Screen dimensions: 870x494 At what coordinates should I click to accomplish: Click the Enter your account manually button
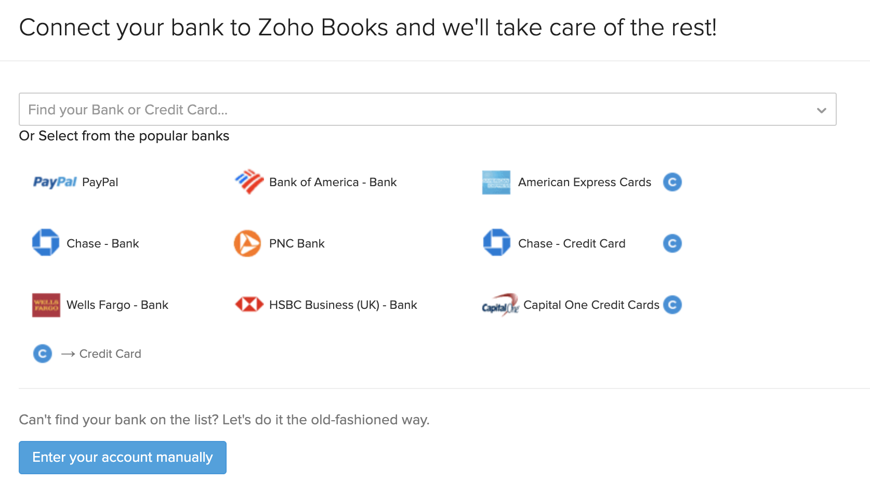click(x=122, y=457)
